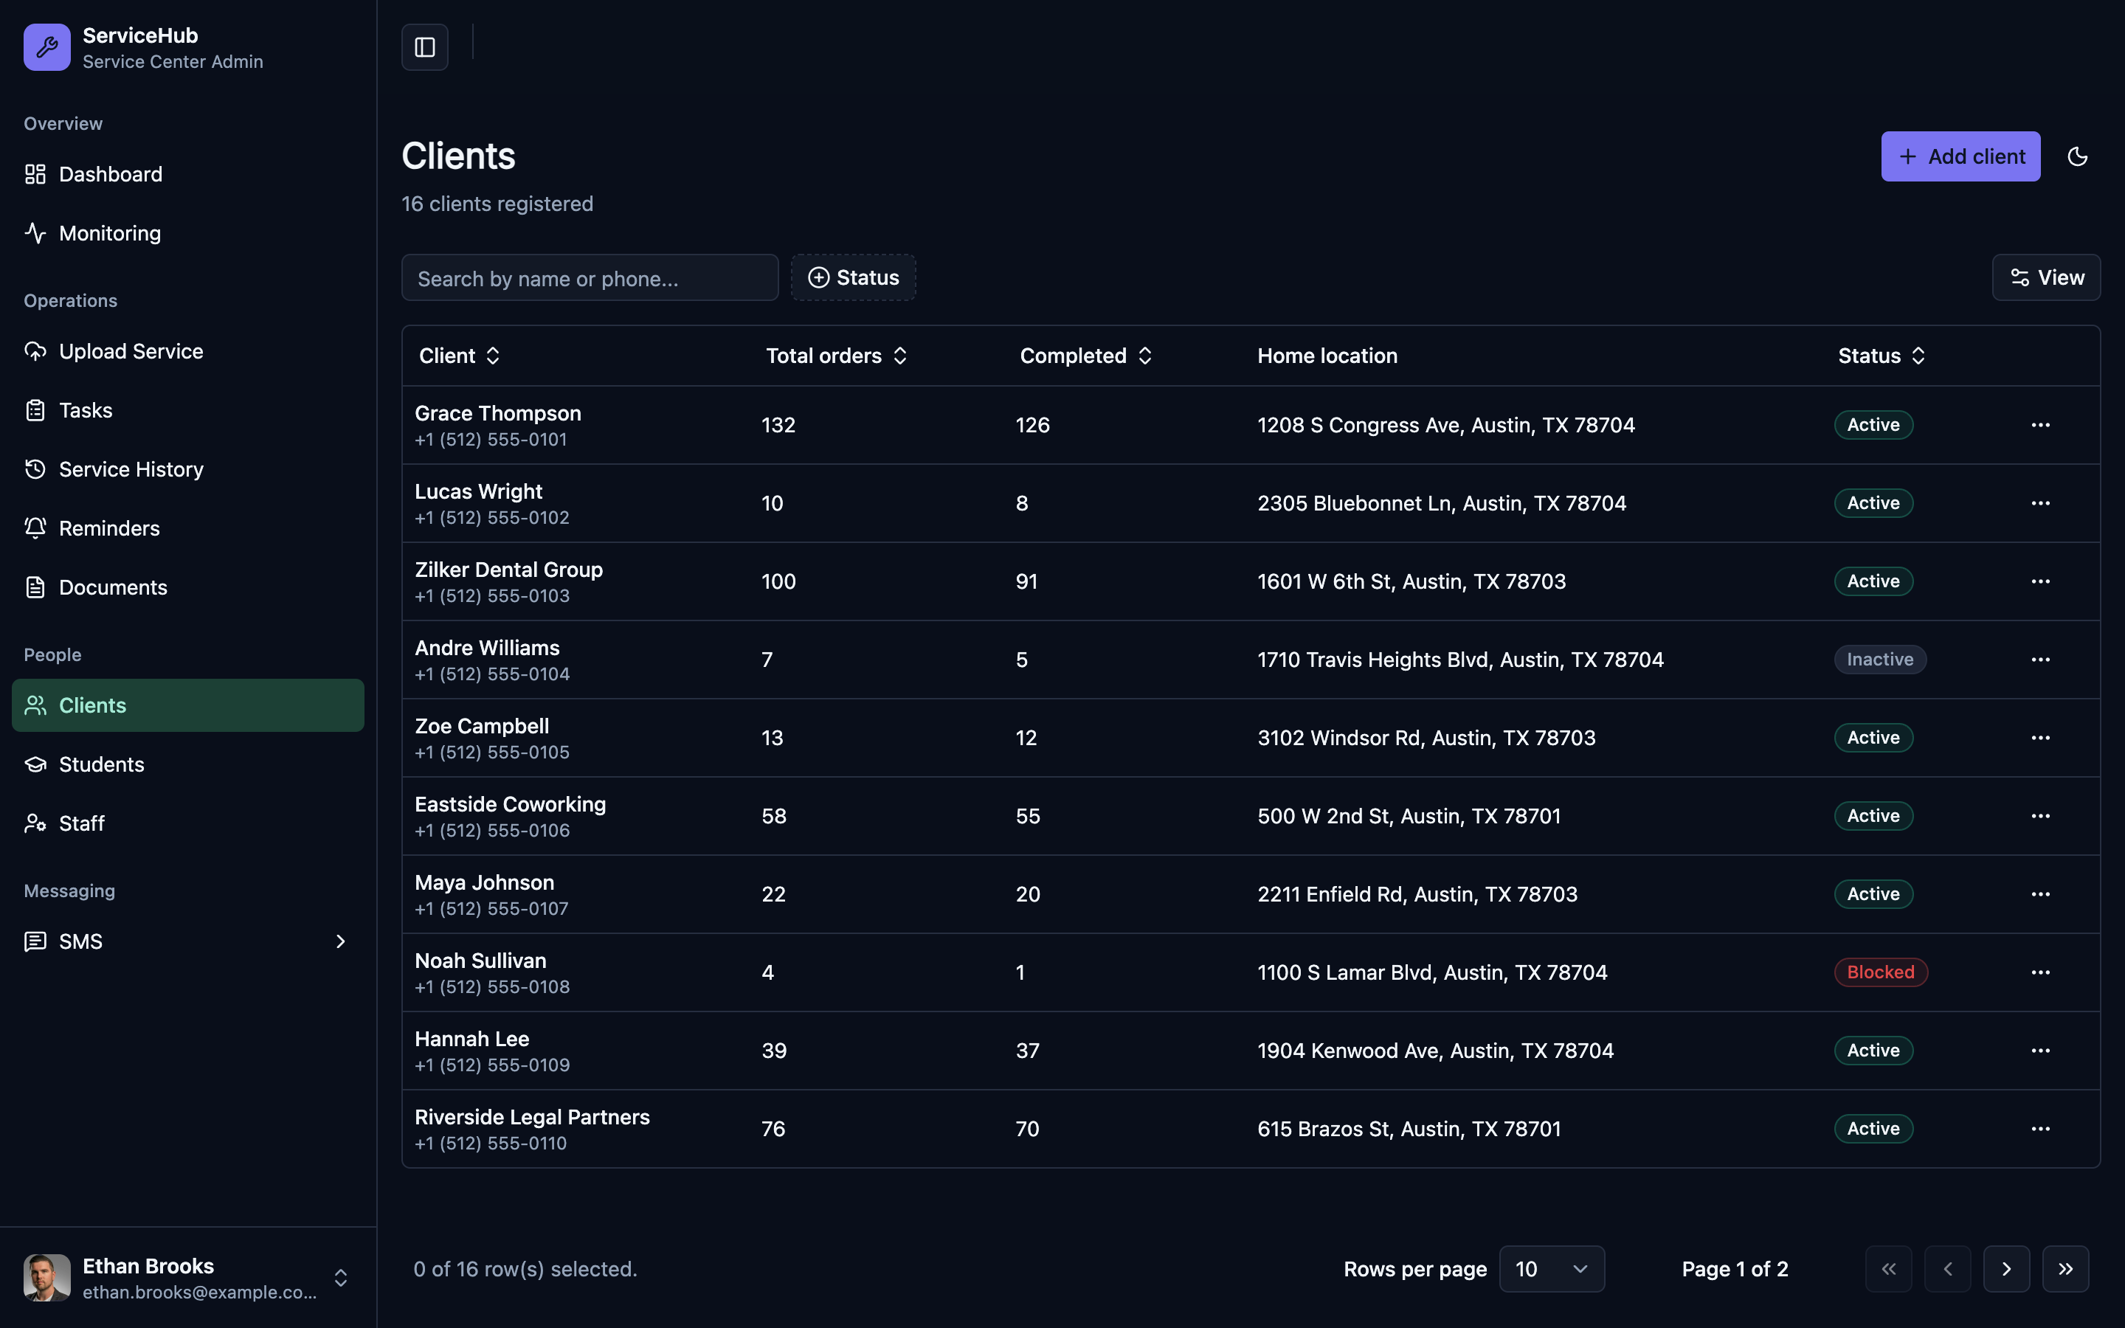Go to next page arrow

2006,1269
